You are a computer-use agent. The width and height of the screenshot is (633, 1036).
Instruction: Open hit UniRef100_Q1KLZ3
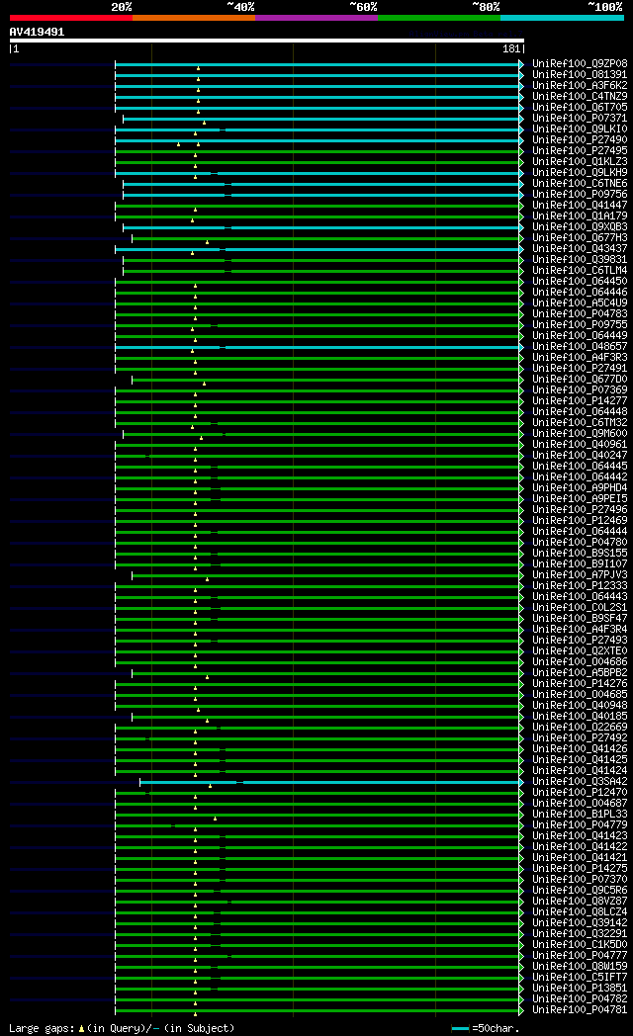tap(581, 162)
